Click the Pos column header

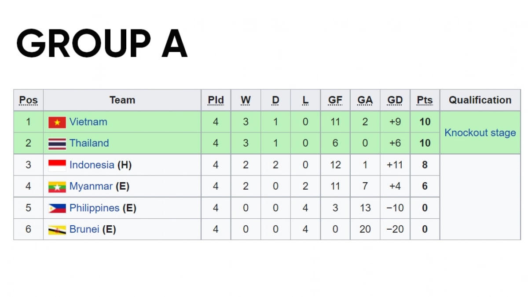click(29, 100)
